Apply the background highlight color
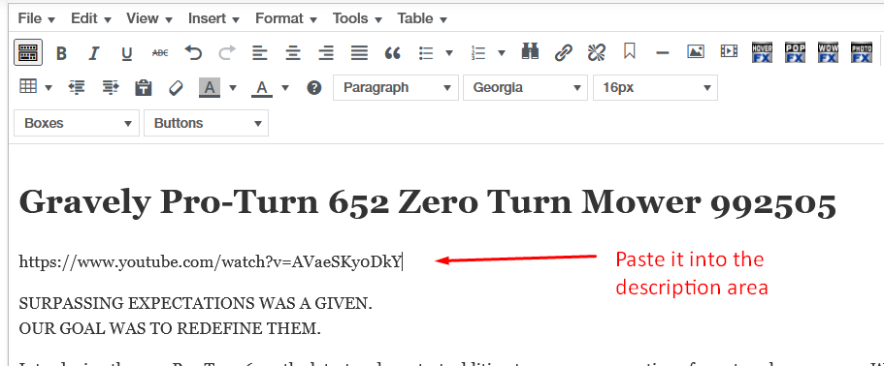The height and width of the screenshot is (366, 884). [210, 88]
